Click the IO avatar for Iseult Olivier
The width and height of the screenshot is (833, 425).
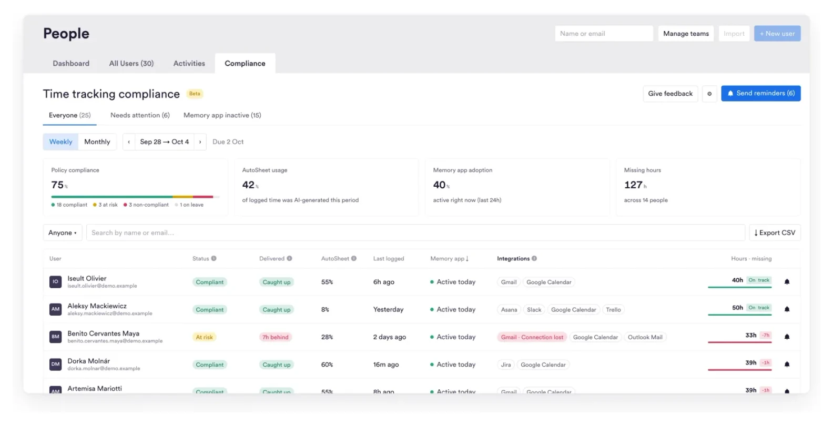[x=55, y=282]
